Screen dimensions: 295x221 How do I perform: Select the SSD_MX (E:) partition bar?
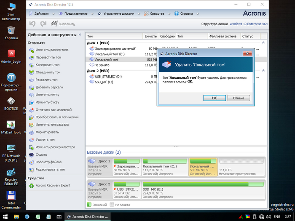(x=203, y=186)
